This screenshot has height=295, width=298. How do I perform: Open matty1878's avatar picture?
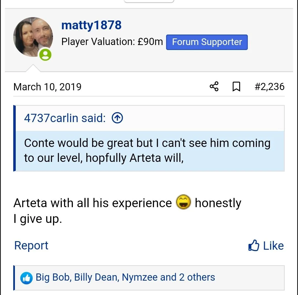pos(33,37)
